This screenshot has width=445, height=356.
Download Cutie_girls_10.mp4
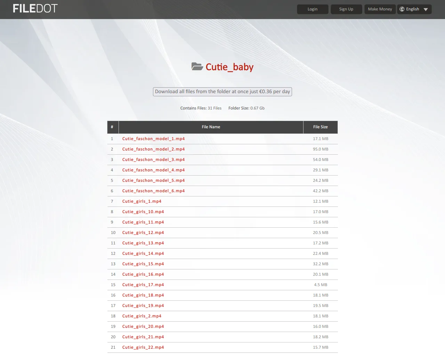(x=143, y=212)
